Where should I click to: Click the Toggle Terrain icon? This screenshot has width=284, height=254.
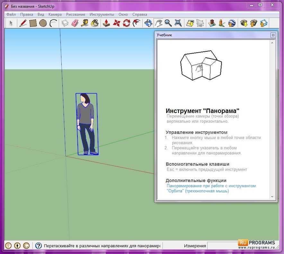(x=200, y=23)
